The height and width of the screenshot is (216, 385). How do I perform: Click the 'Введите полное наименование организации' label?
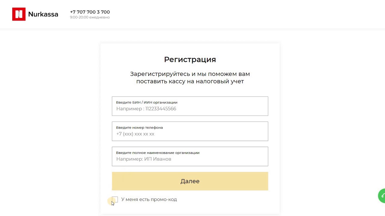tap(158, 153)
